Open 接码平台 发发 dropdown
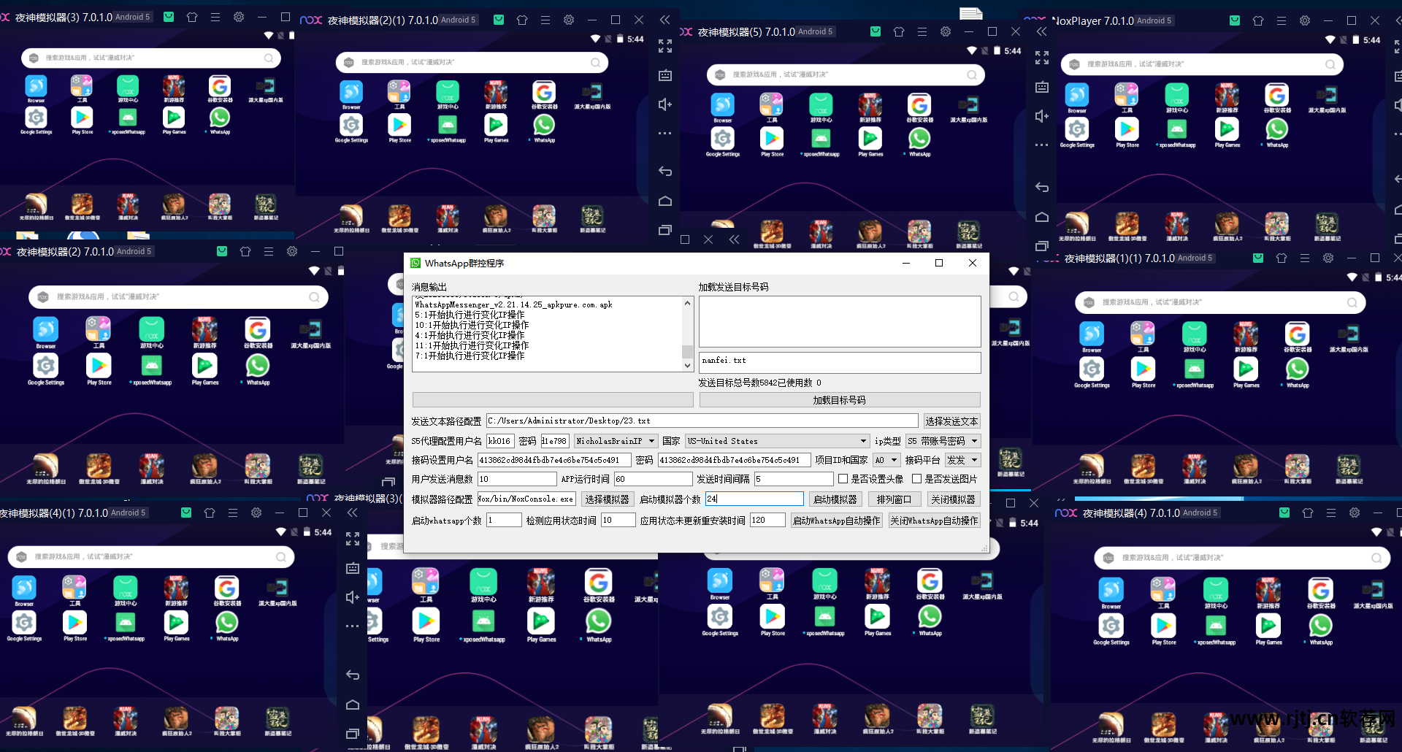 [962, 460]
